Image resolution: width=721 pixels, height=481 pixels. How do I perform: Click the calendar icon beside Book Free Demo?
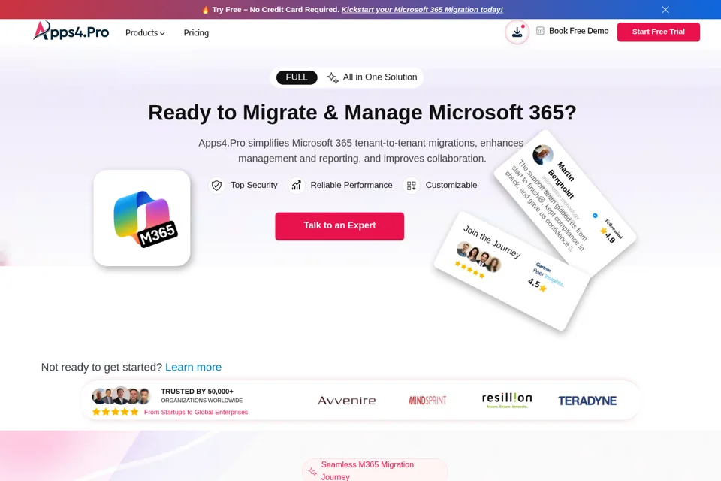tap(540, 31)
